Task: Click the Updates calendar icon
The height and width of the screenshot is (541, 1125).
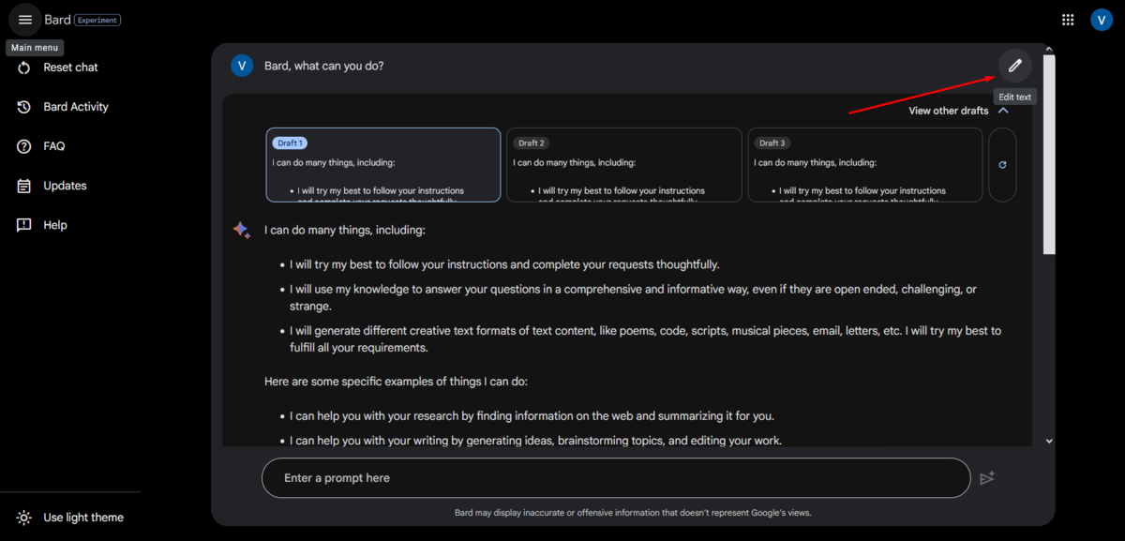Action: pos(24,186)
